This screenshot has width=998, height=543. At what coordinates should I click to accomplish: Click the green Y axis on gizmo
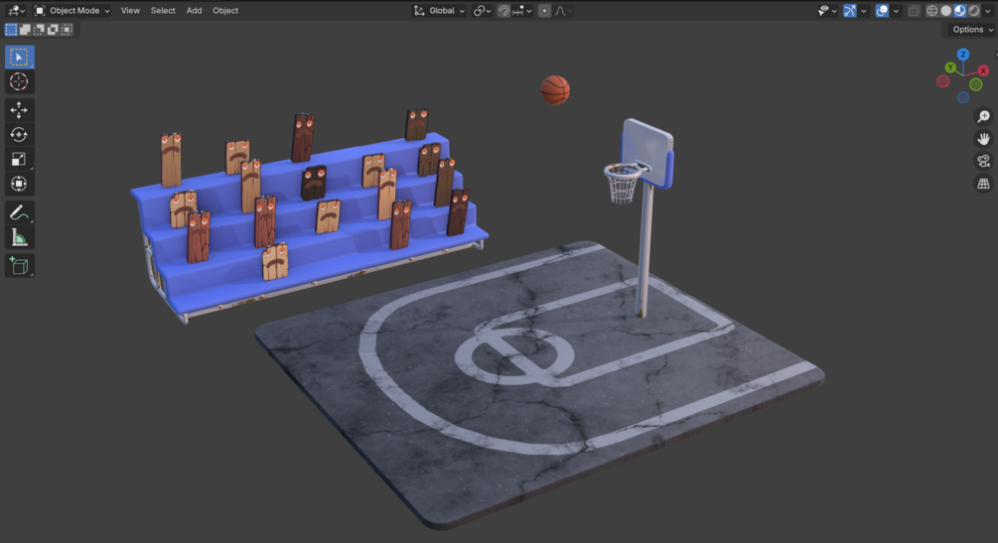tap(950, 68)
